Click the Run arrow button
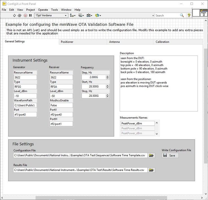The image size is (208, 200). [x=14, y=16]
